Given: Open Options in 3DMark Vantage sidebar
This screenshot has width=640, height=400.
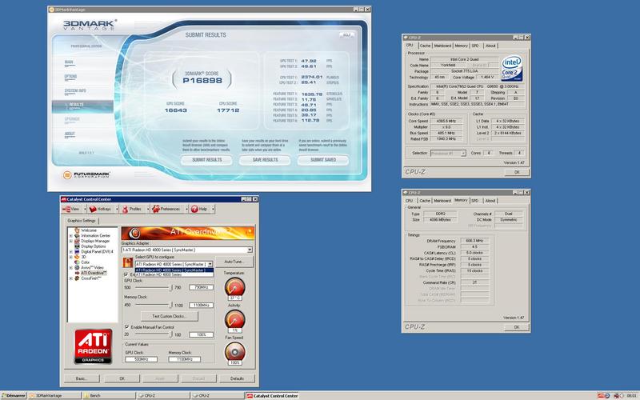Looking at the screenshot, I should 70,77.
